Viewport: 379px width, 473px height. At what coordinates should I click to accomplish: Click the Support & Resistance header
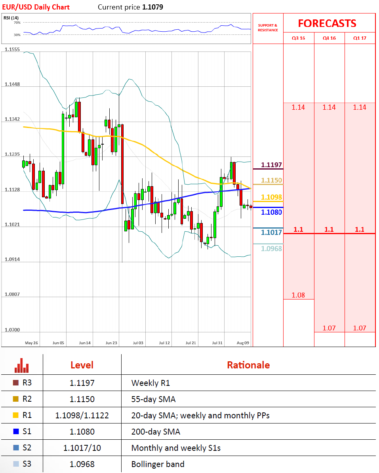coord(268,28)
